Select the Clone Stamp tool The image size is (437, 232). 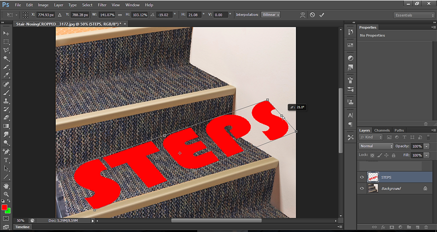point(6,101)
